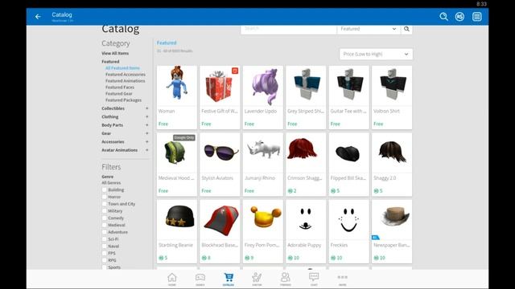Screen dimensions: 515x289
Task: Check the Building genre filter
Action: click(x=105, y=190)
